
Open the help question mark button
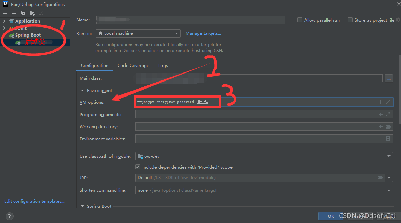point(9,216)
